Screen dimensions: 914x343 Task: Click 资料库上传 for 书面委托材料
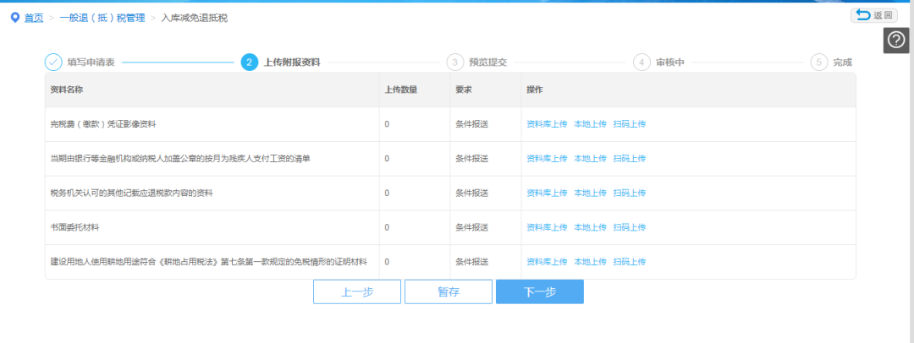coord(547,227)
